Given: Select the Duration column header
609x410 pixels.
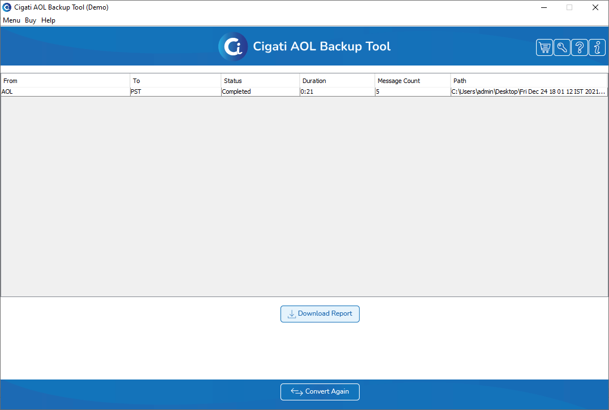Looking at the screenshot, I should tap(337, 81).
